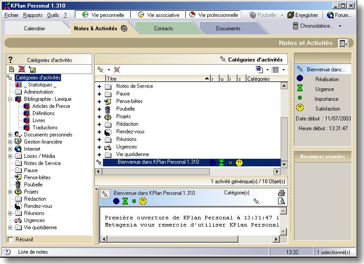The height and width of the screenshot is (264, 364).
Task: Click the pin icon in detail header button
Action: (105, 194)
